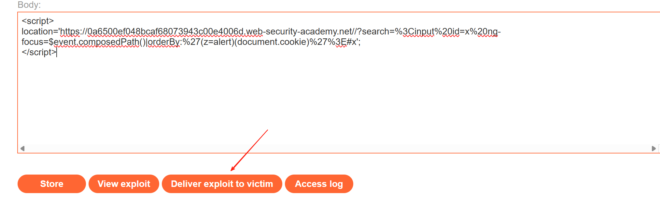Place cursor on the opening <script> tag

pyautogui.click(x=38, y=21)
